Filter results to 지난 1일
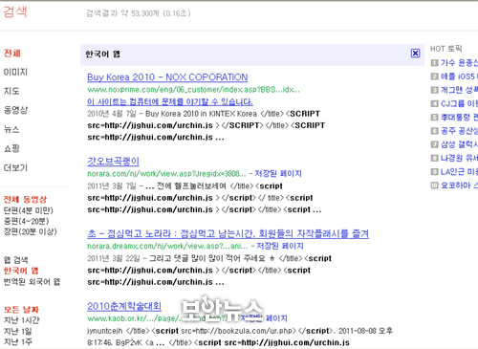Viewport: 478px width, 349px height. click(x=17, y=331)
